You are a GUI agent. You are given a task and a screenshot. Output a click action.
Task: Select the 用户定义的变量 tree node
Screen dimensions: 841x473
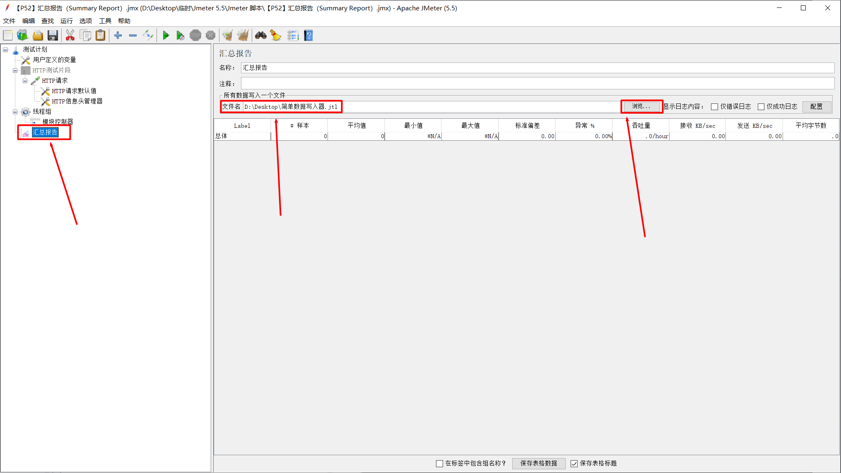point(54,60)
